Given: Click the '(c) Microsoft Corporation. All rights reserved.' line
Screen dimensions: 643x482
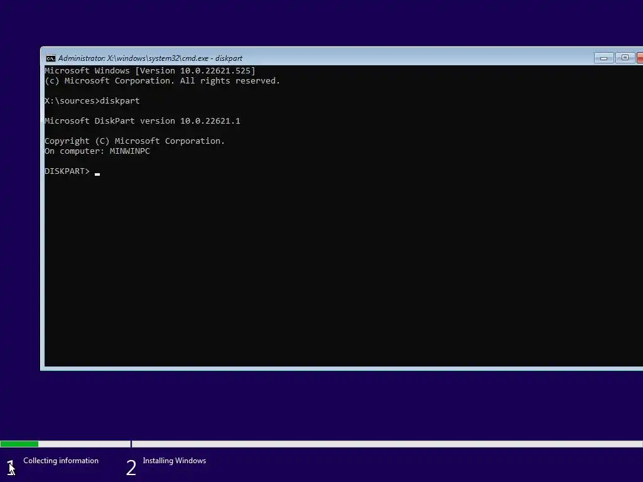Looking at the screenshot, I should (x=162, y=81).
